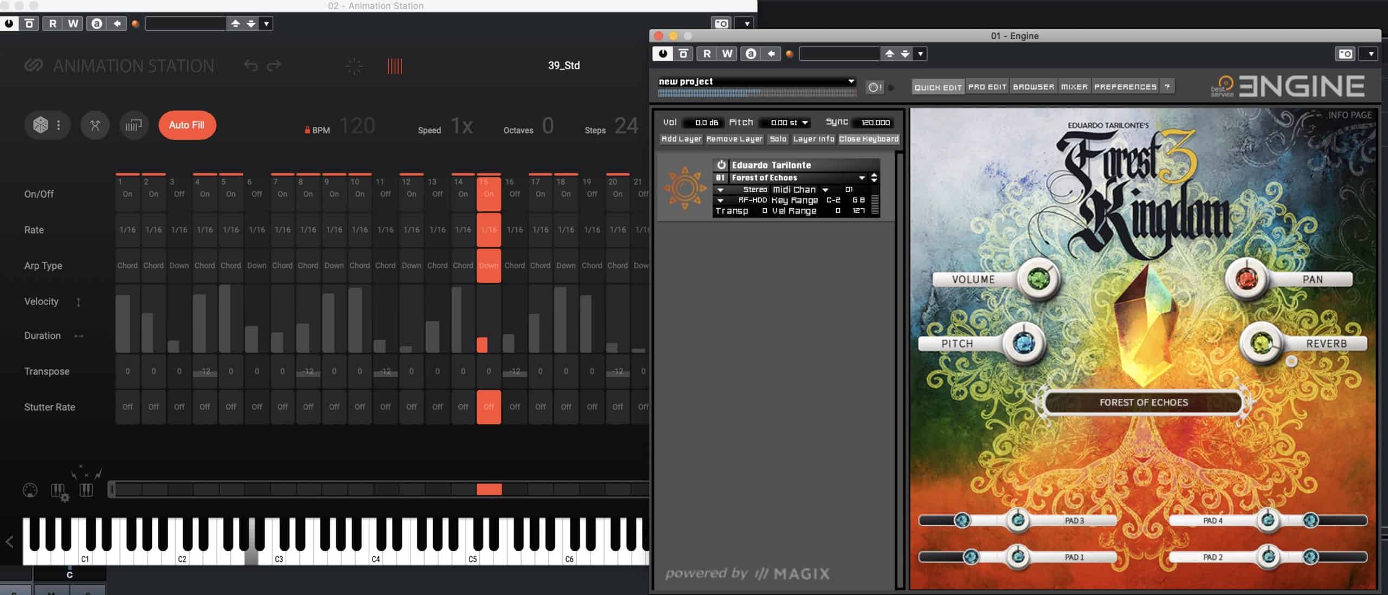
Task: Click the step 1 Velocity bar
Action: 123,324
